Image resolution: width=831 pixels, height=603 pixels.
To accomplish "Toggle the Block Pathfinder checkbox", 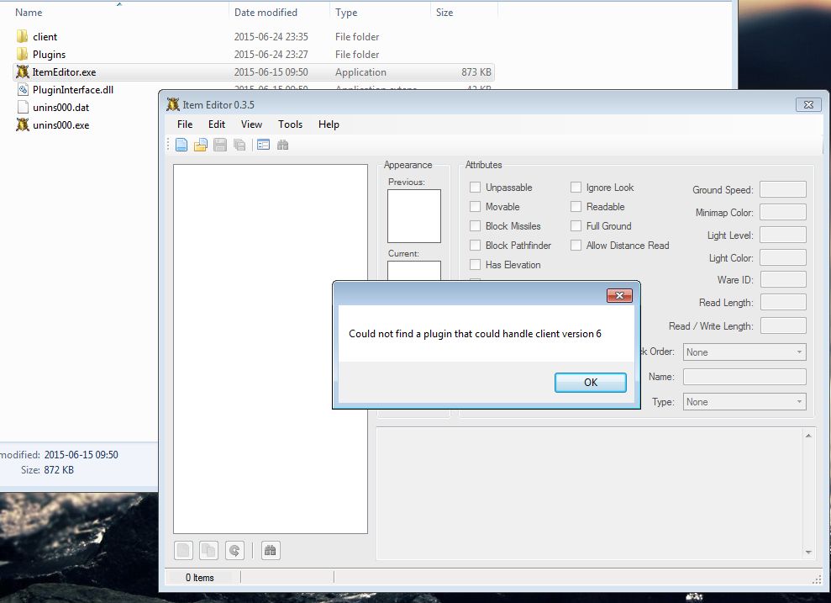I will (x=476, y=245).
